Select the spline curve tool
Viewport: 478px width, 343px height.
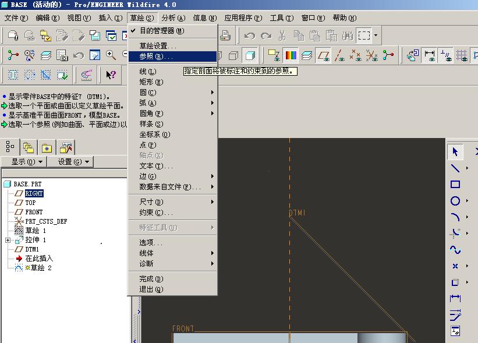tap(455, 250)
